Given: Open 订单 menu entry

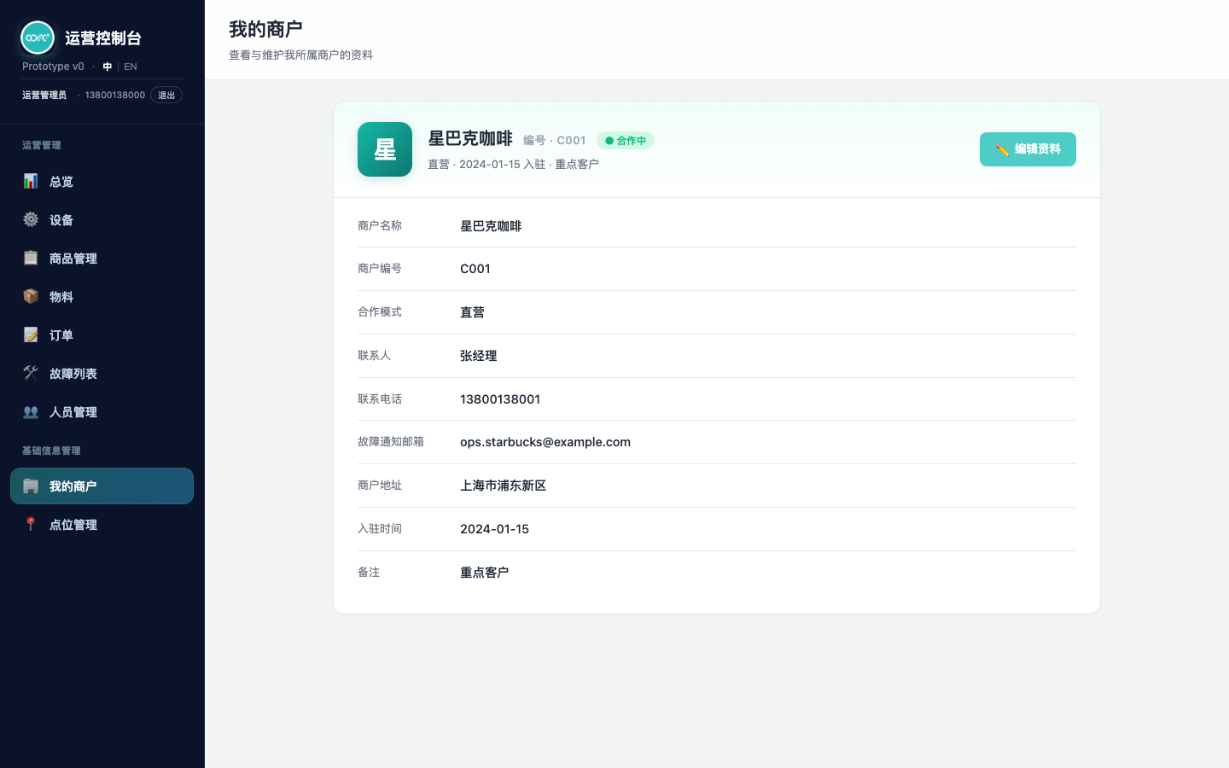Looking at the screenshot, I should point(102,335).
